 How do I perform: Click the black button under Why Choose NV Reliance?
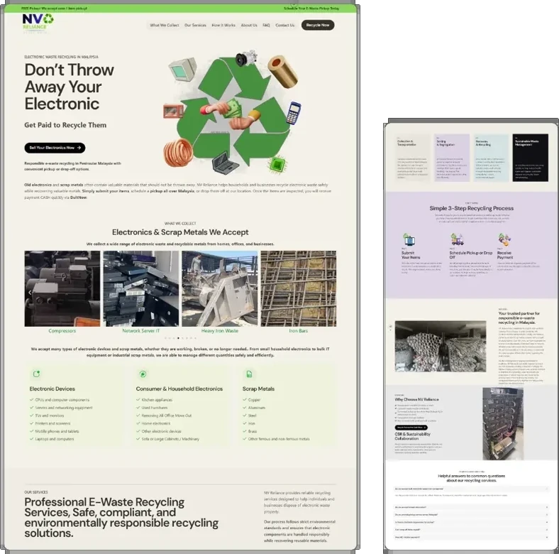[x=411, y=428]
